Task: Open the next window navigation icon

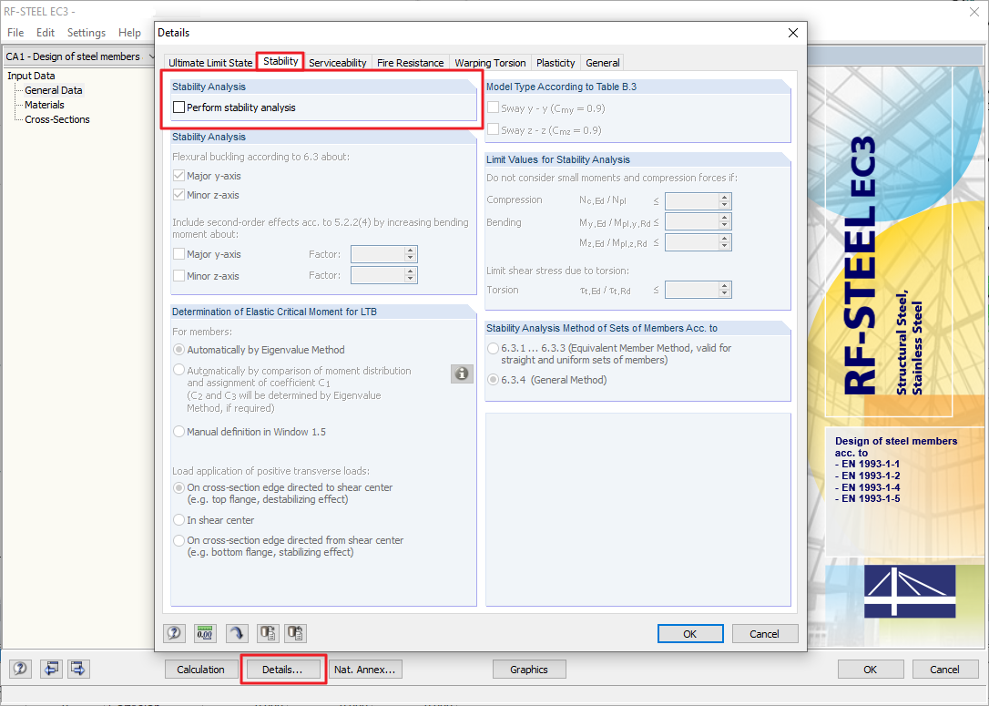Action: click(x=77, y=669)
